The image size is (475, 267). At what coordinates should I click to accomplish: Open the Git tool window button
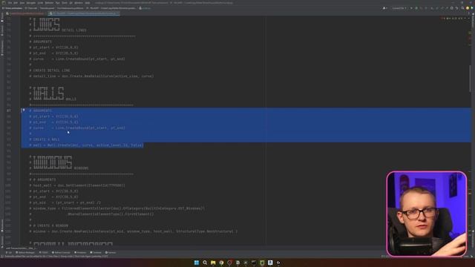pyautogui.click(x=9, y=252)
